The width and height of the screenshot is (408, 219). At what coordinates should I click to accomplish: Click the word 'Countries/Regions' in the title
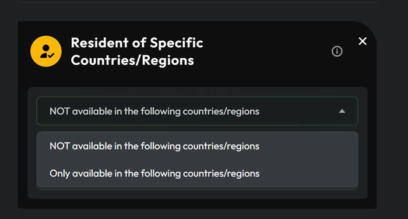point(132,61)
